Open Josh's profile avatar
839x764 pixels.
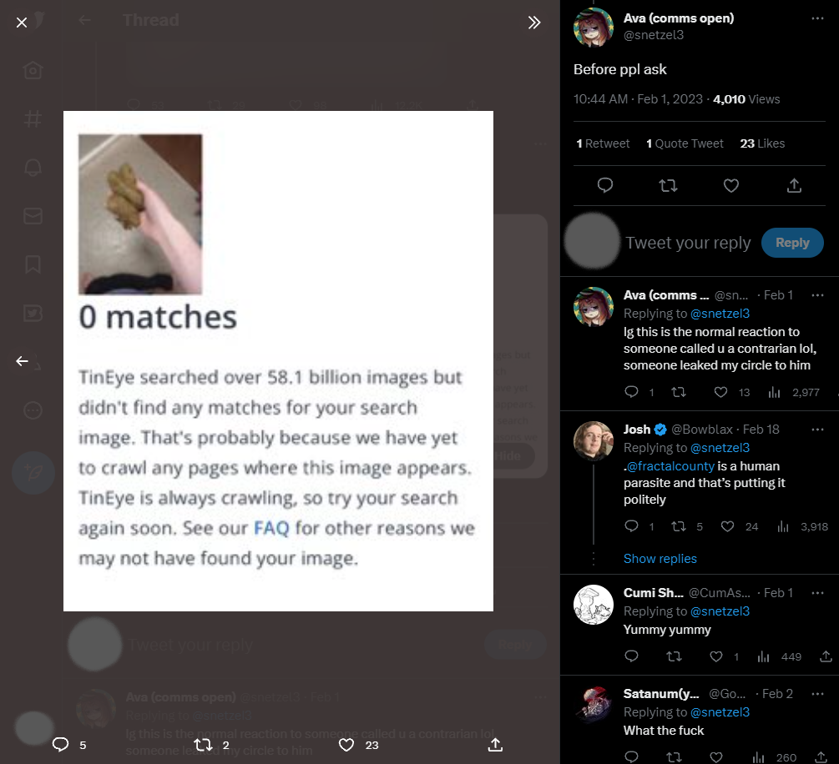coord(594,441)
